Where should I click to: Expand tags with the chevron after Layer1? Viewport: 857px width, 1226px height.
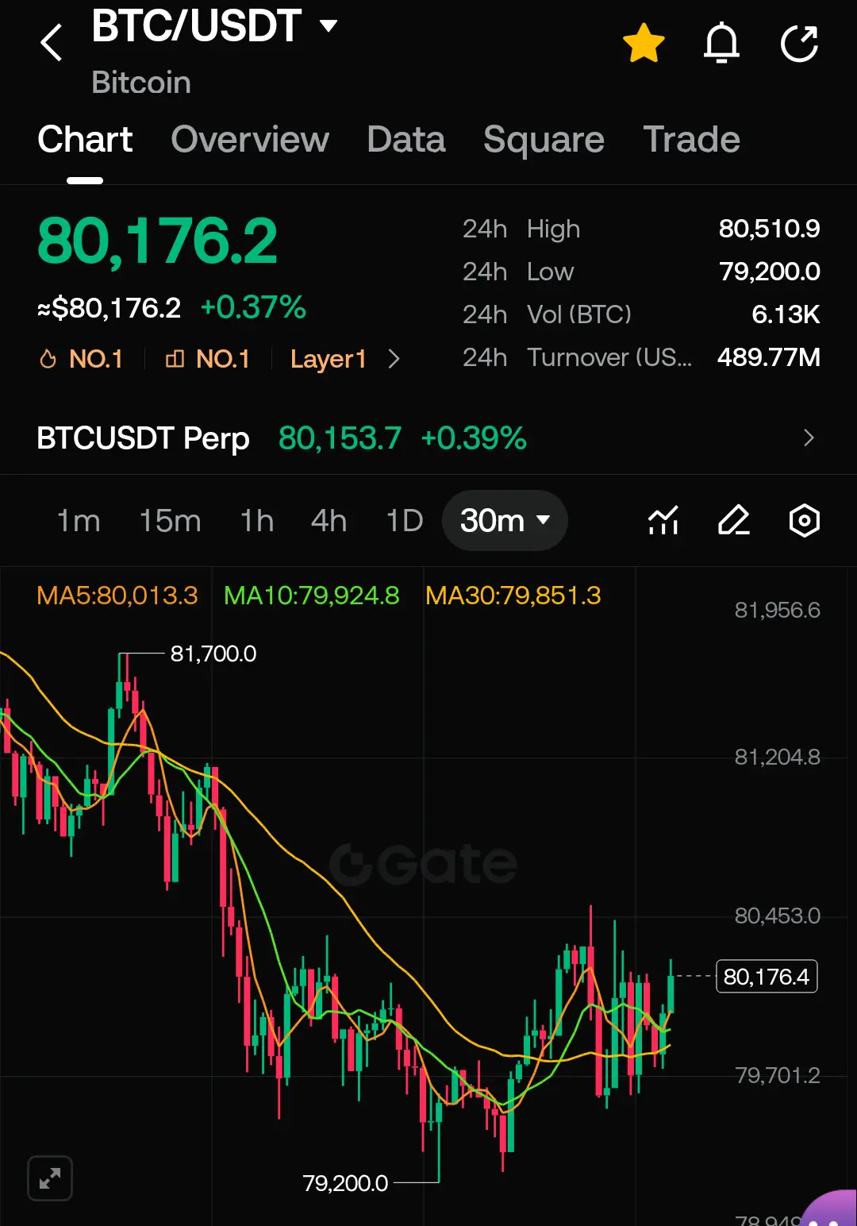click(394, 359)
